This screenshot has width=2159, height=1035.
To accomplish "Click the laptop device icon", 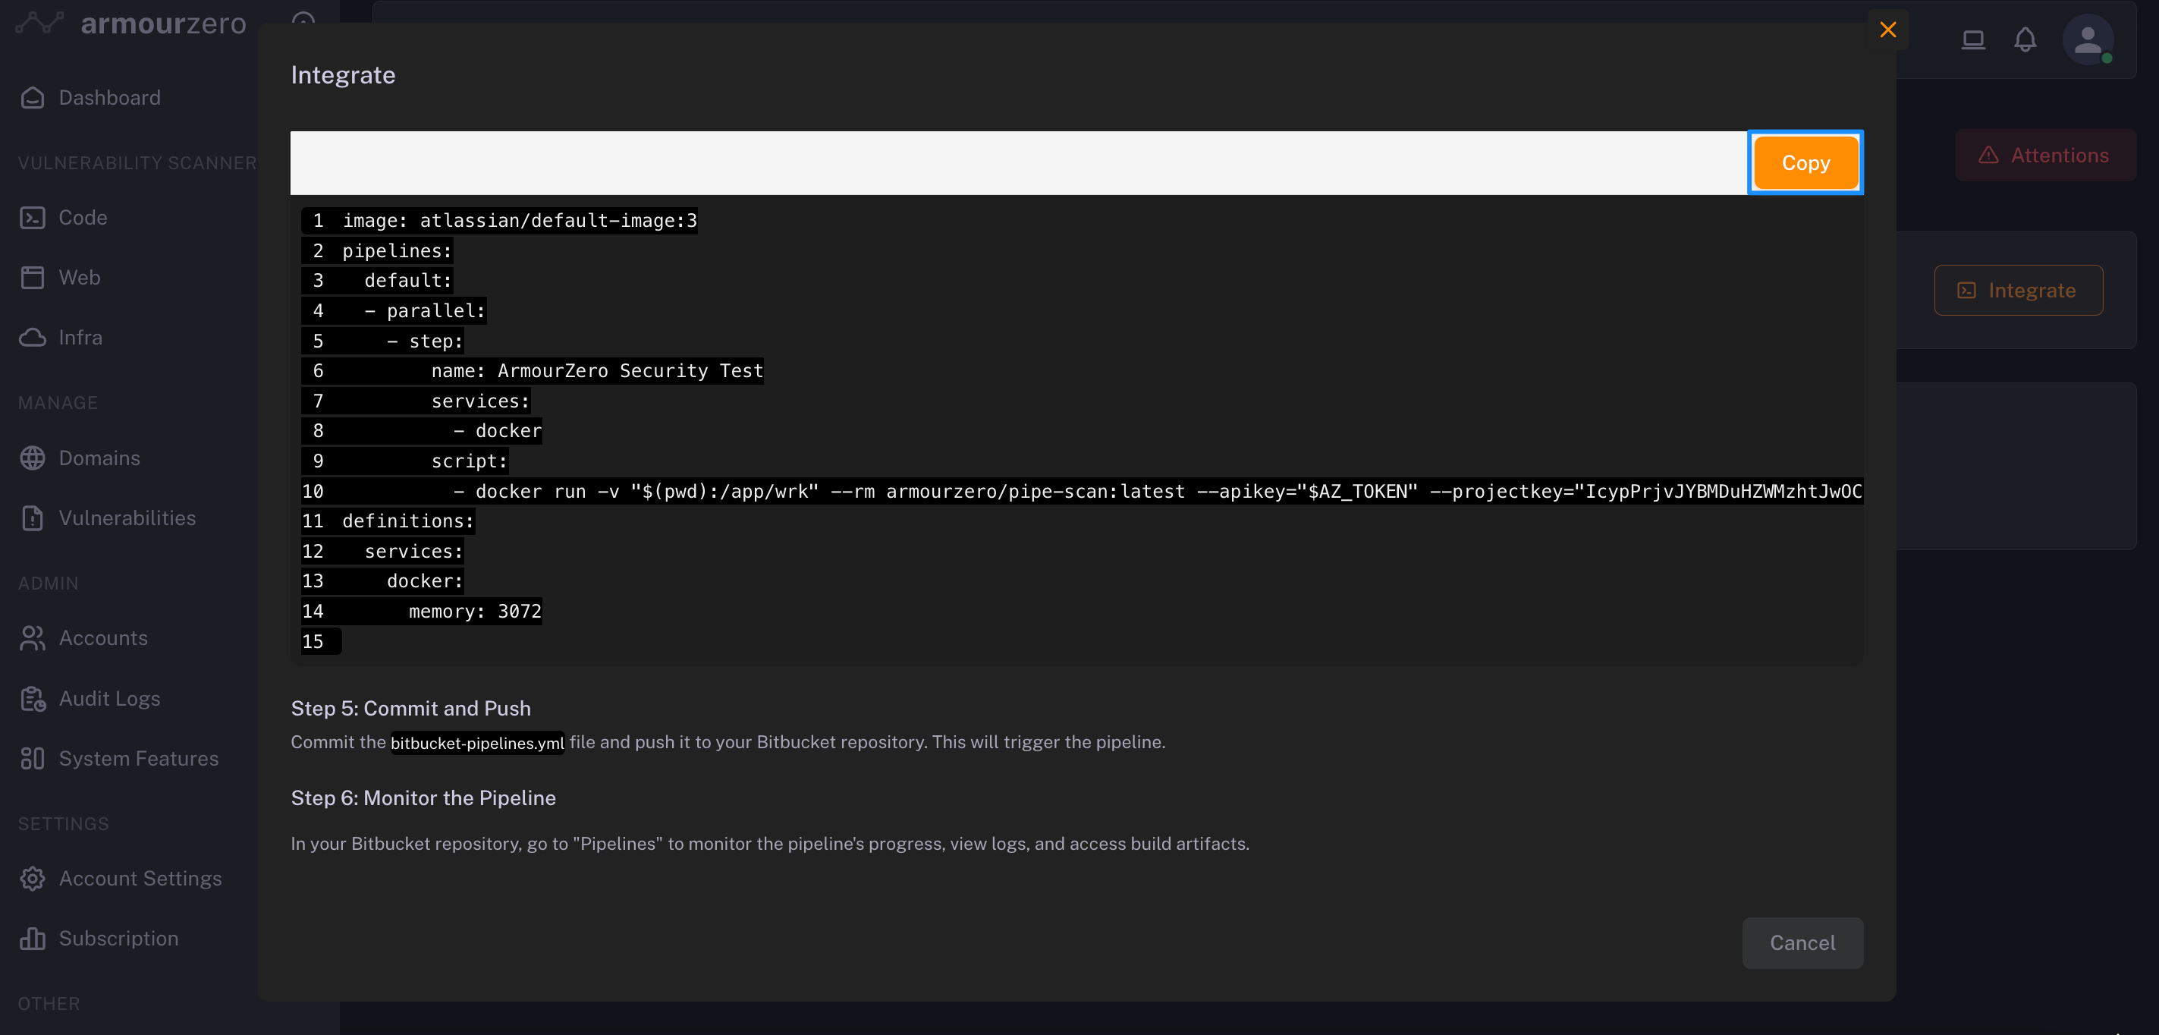I will coord(1973,39).
